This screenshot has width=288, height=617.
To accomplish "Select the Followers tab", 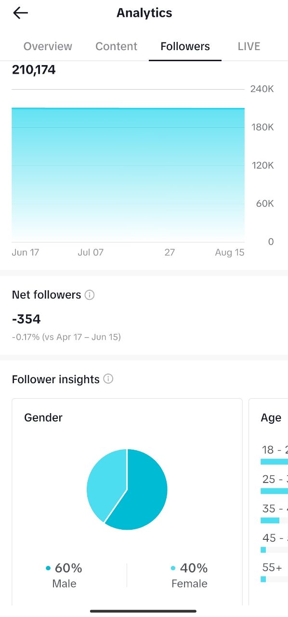I will tap(185, 46).
